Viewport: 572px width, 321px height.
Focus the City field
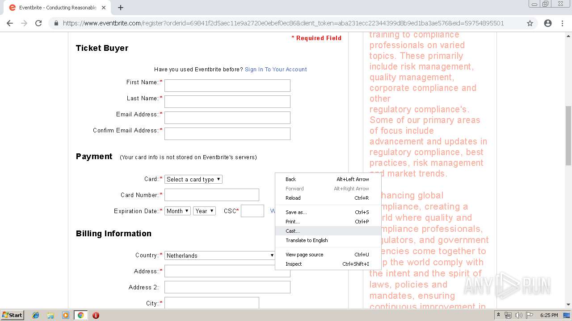[212, 303]
